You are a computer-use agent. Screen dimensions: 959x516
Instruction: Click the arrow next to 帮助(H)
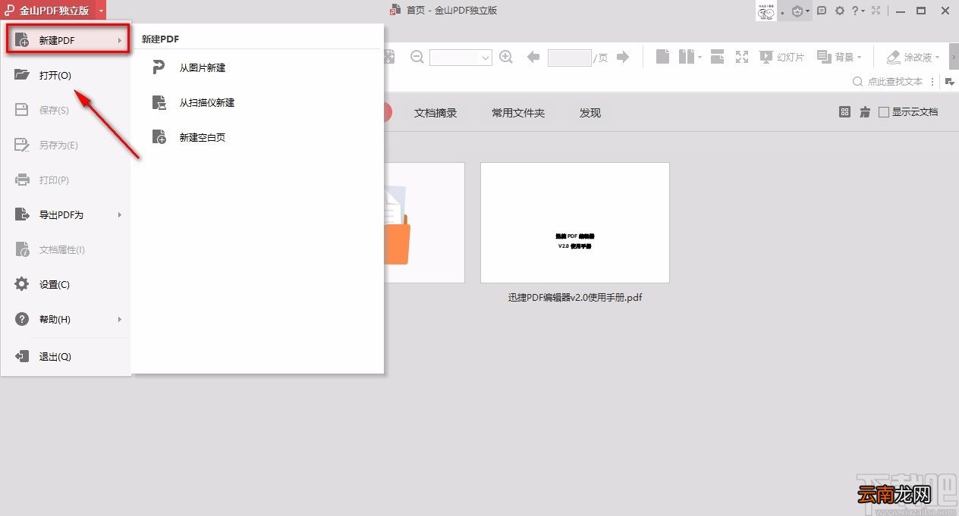coord(120,320)
